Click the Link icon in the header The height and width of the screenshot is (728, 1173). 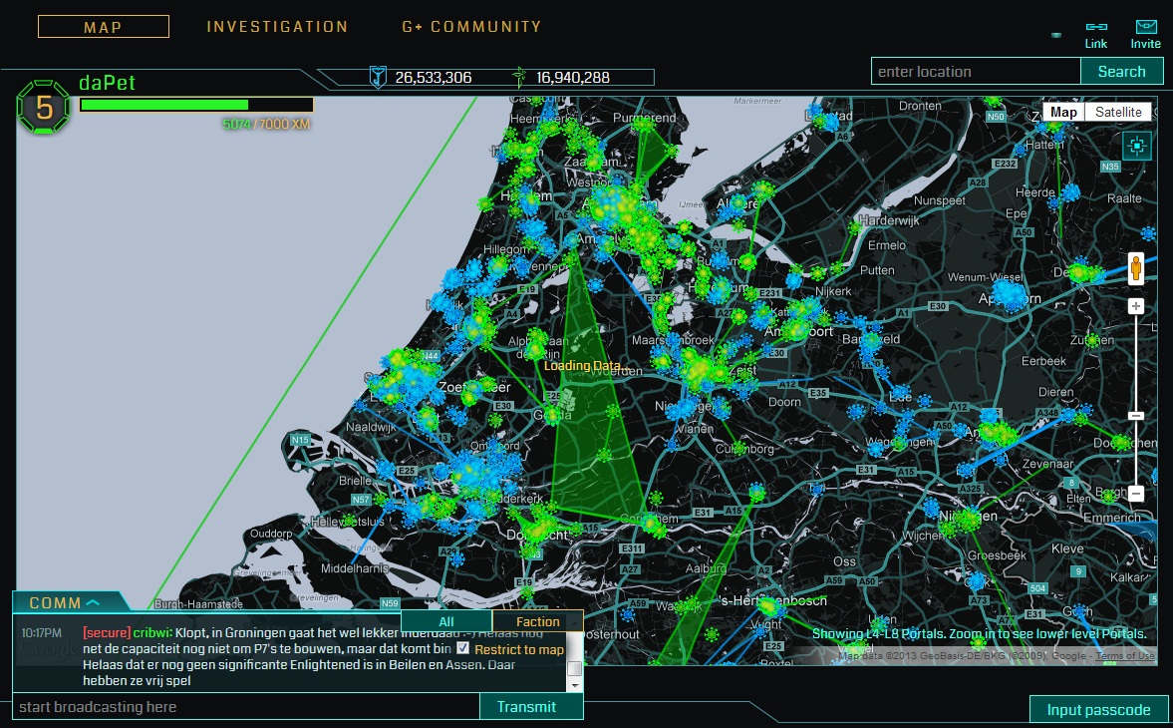coord(1096,27)
